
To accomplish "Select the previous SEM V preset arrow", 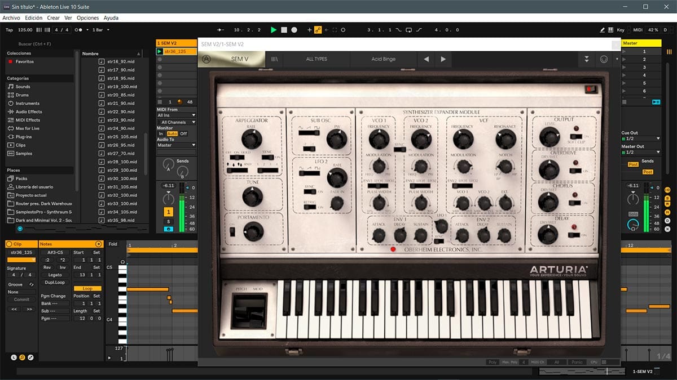I will 426,59.
